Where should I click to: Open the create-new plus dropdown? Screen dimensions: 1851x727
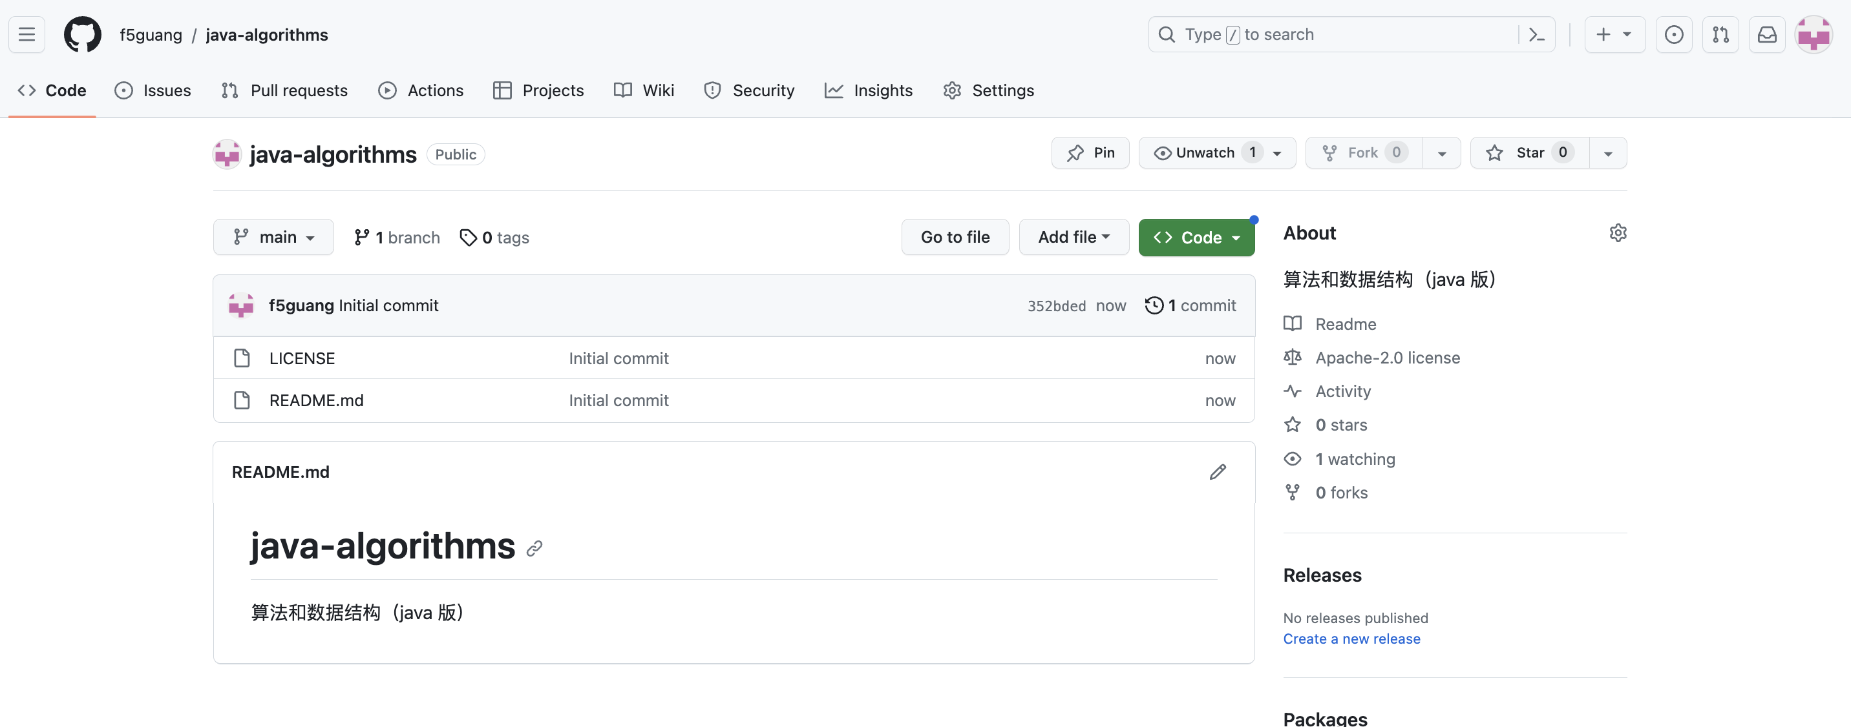(1614, 34)
